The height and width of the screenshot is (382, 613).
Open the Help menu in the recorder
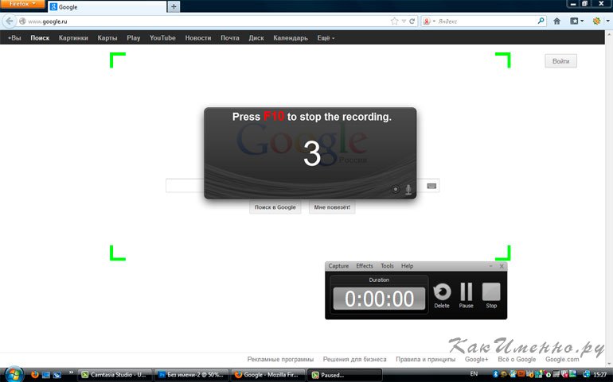407,266
